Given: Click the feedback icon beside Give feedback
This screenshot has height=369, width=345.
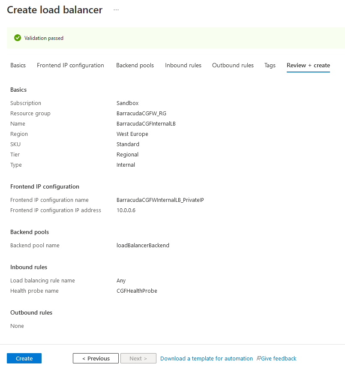Looking at the screenshot, I should [259, 358].
